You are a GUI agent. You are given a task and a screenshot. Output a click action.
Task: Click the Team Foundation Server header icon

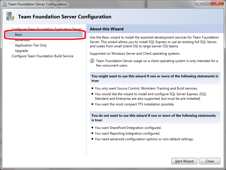tap(10, 16)
